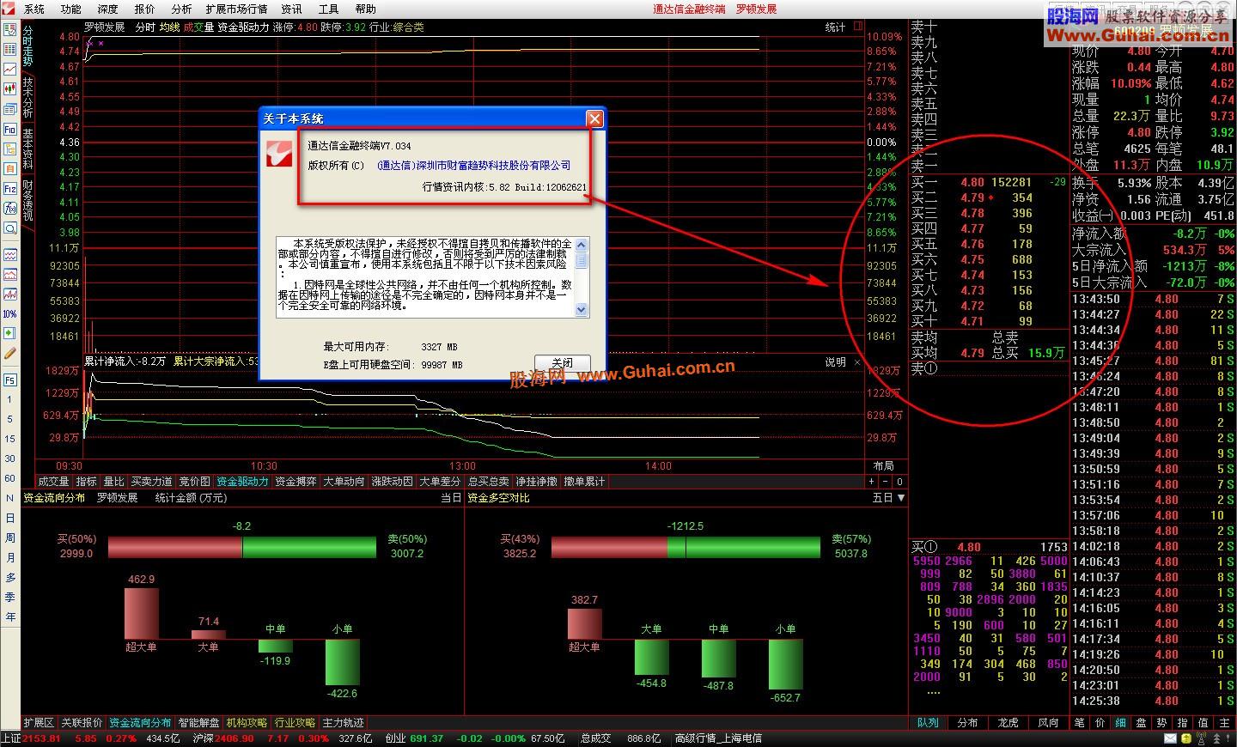Switch to the 分布 tab in order panel
Screen dimensions: 1237x747
point(967,723)
